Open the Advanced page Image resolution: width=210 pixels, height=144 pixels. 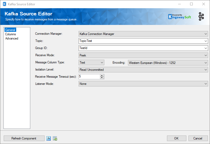click(x=12, y=38)
